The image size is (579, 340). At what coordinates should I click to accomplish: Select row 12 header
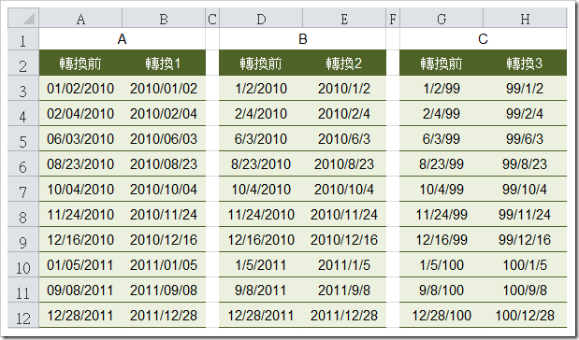click(x=23, y=316)
